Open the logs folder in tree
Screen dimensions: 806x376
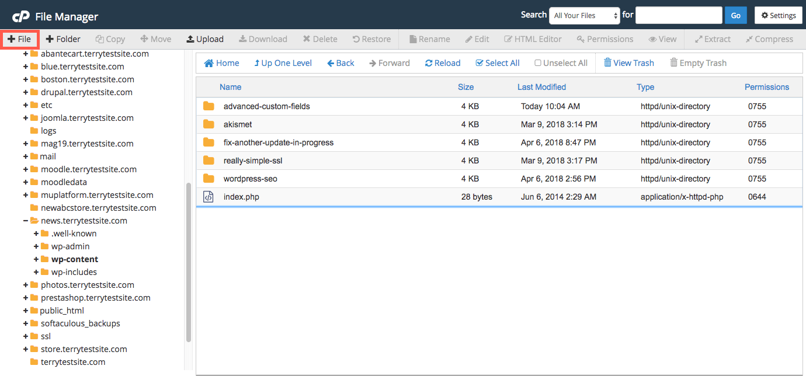[48, 131]
